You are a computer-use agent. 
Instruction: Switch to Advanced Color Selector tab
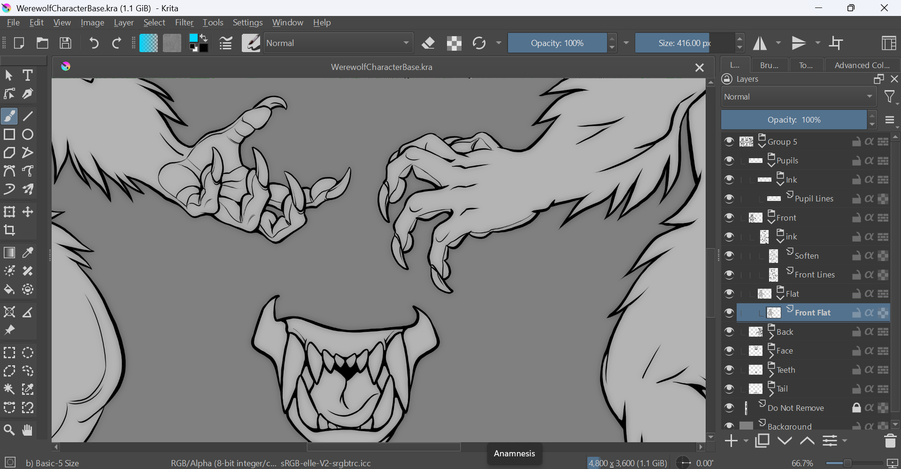coord(862,65)
